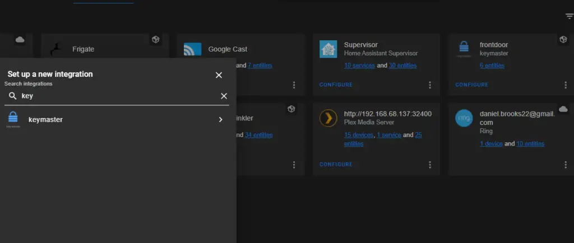The height and width of the screenshot is (243, 574).
Task: Click the Google Cast logo icon
Action: point(193,49)
